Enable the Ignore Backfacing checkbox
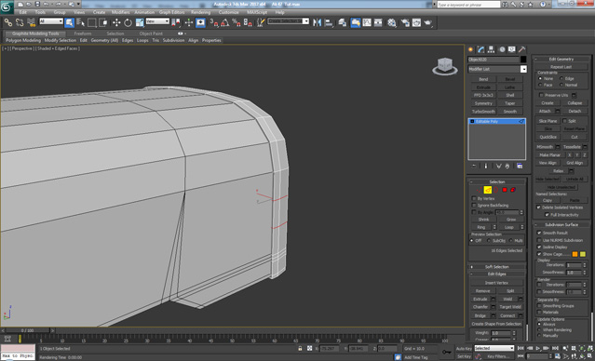 [x=474, y=205]
